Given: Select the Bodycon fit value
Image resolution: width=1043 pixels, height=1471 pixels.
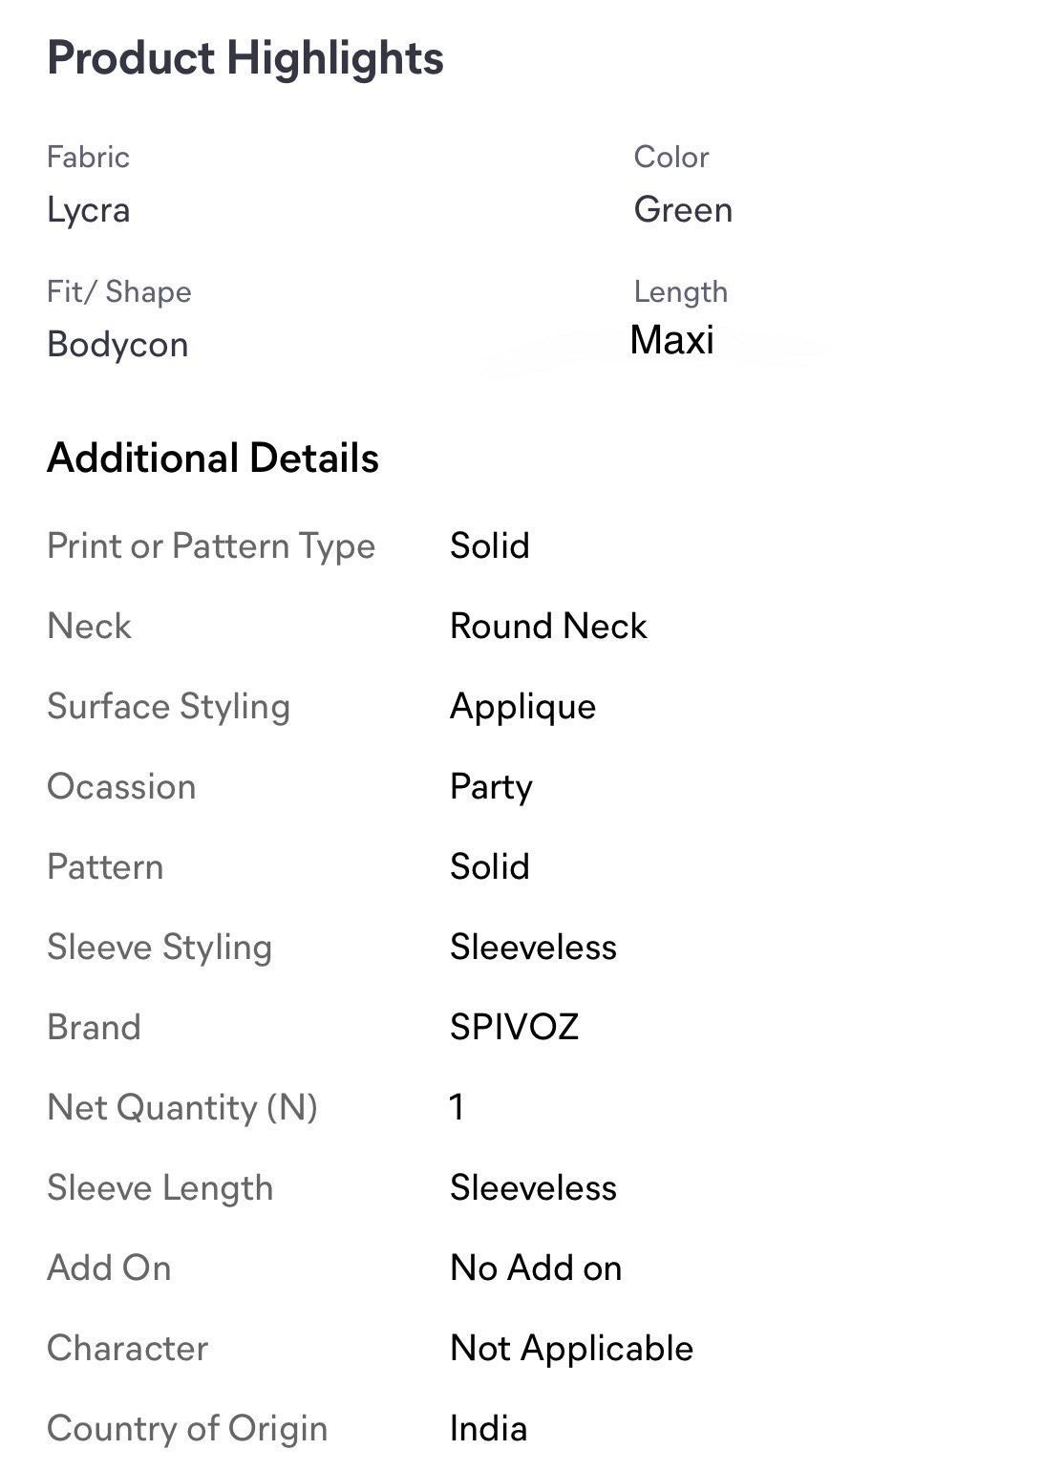Looking at the screenshot, I should tap(117, 345).
